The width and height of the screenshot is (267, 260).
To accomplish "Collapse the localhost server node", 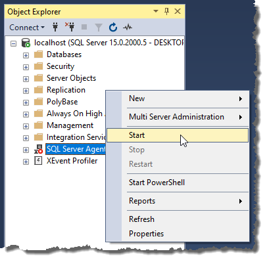I will [x=14, y=44].
